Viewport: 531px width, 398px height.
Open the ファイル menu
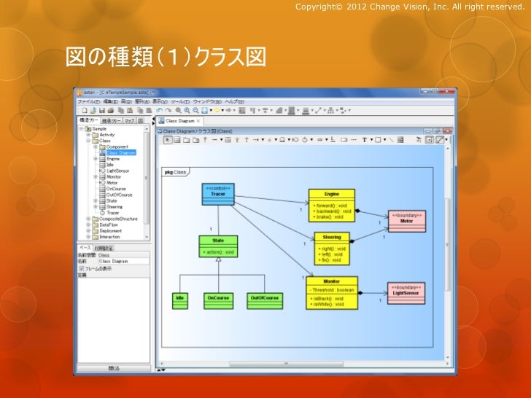coord(89,101)
